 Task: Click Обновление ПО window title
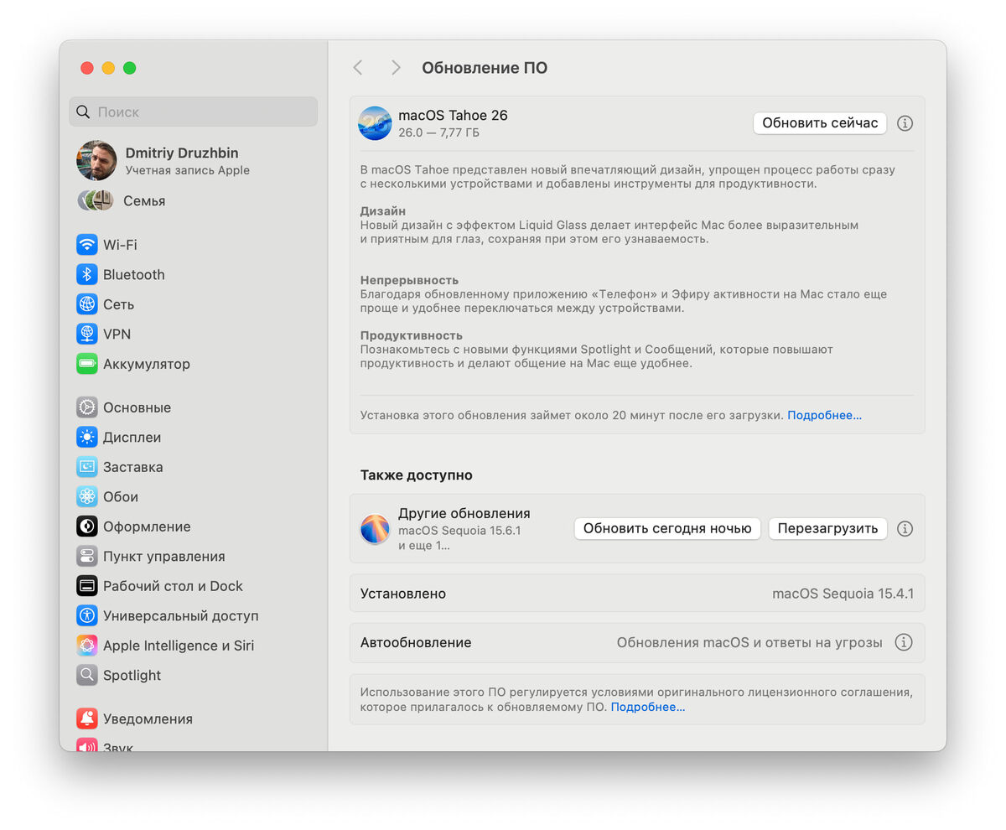click(485, 68)
